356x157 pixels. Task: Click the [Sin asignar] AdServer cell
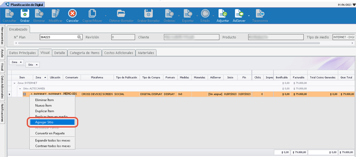[x=215, y=94]
